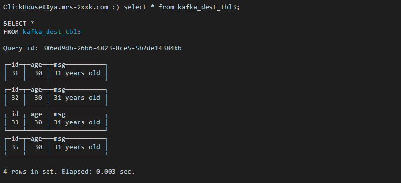This screenshot has height=183, width=401.
Task: Click the first table's id column header
Action: [x=15, y=65]
